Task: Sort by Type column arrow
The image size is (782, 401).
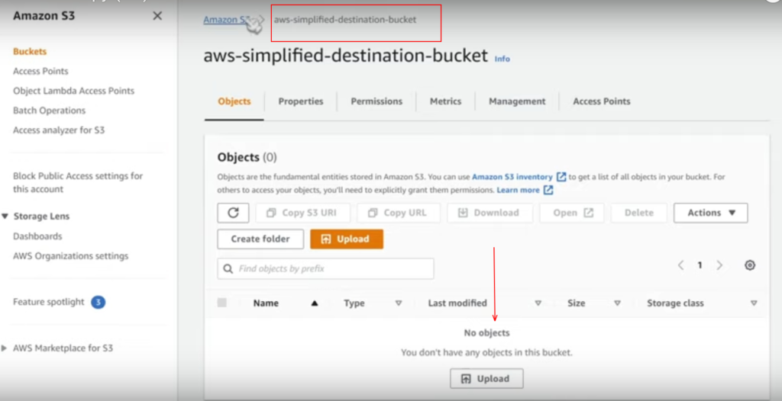Action: click(x=399, y=303)
